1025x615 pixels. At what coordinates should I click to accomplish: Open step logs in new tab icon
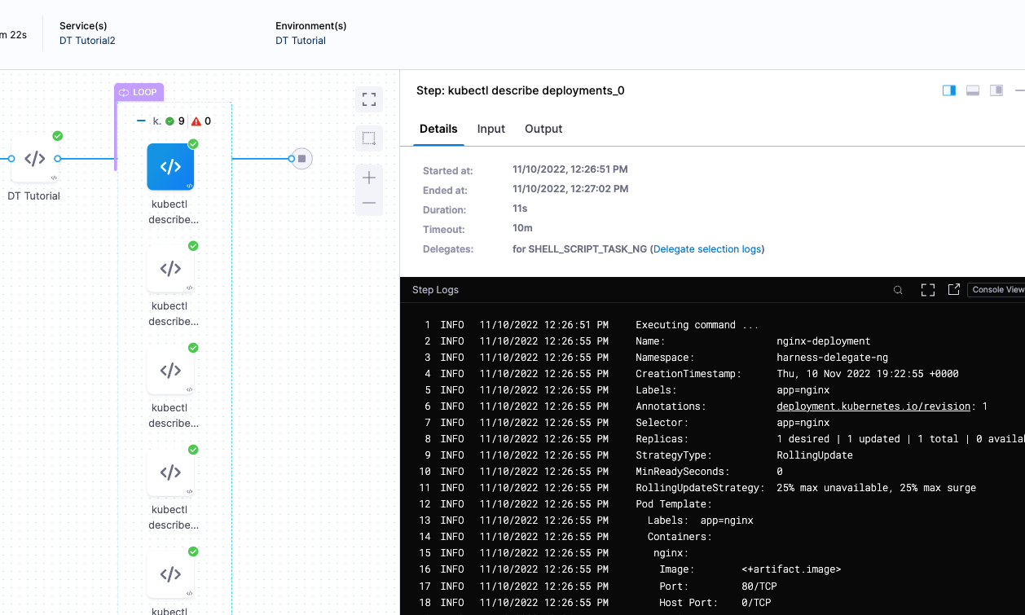click(x=953, y=290)
